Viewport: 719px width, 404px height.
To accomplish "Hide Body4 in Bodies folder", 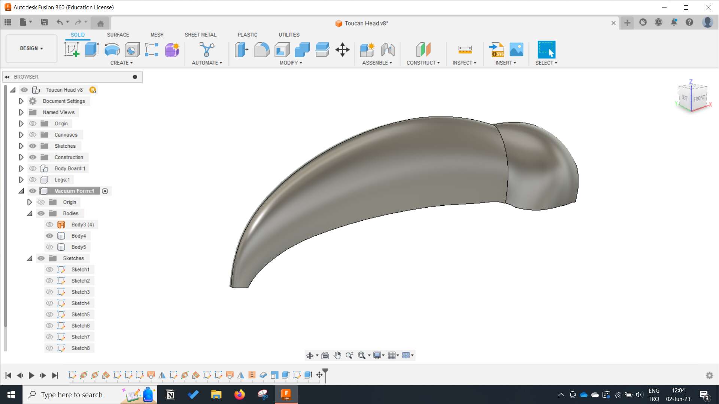I will click(x=49, y=236).
